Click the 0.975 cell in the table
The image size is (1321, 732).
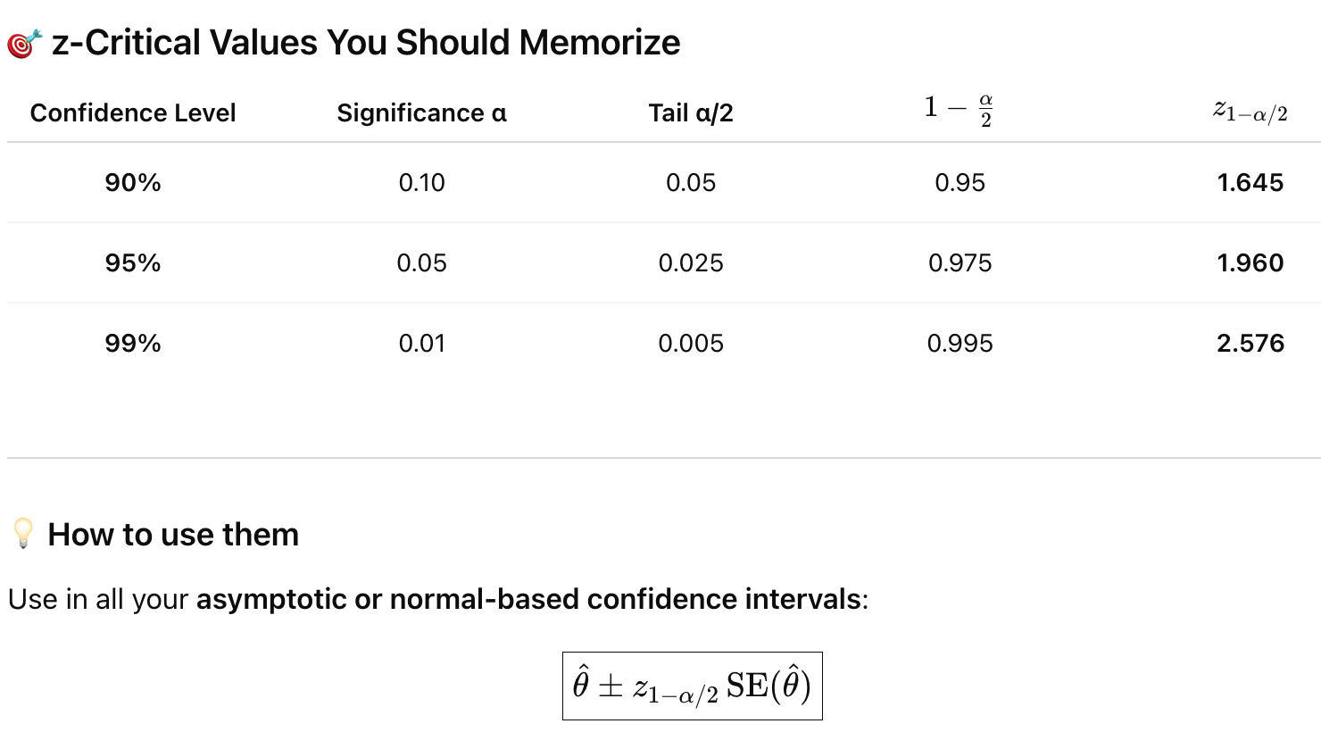pyautogui.click(x=960, y=263)
